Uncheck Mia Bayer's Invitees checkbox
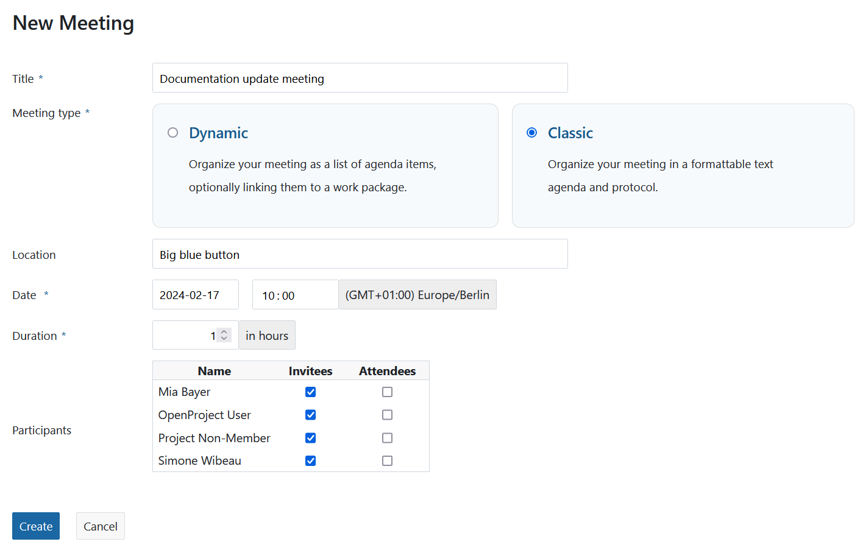This screenshot has height=550, width=863. click(x=311, y=392)
